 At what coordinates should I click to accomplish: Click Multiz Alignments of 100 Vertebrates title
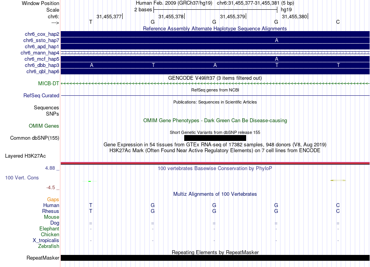tap(215, 194)
